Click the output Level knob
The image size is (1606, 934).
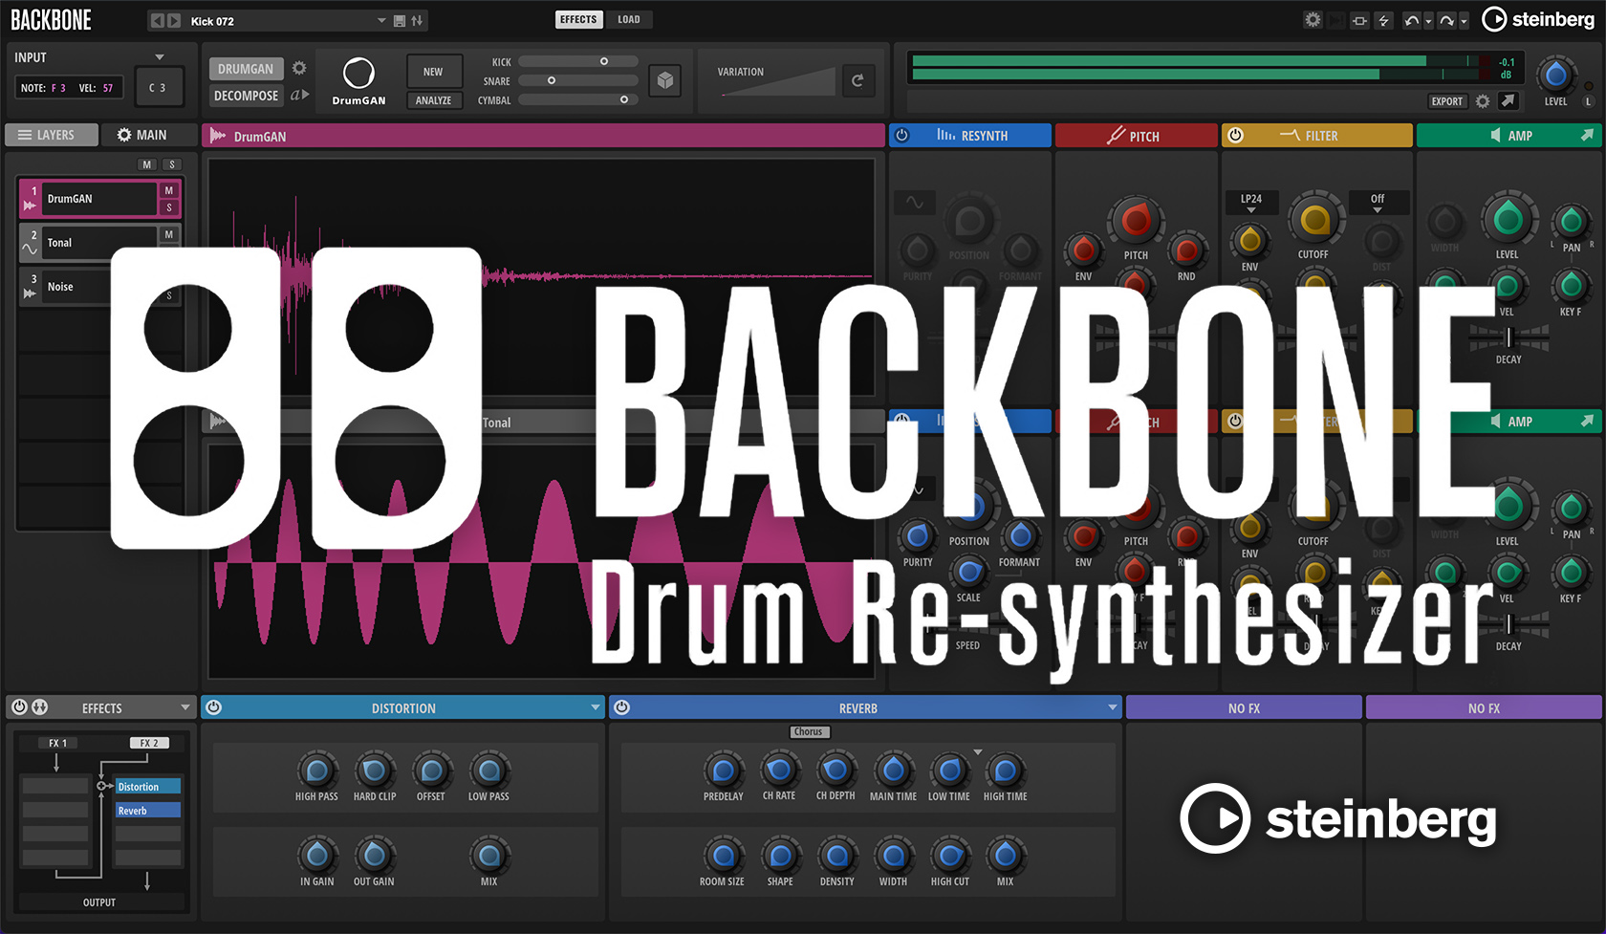point(1555,74)
